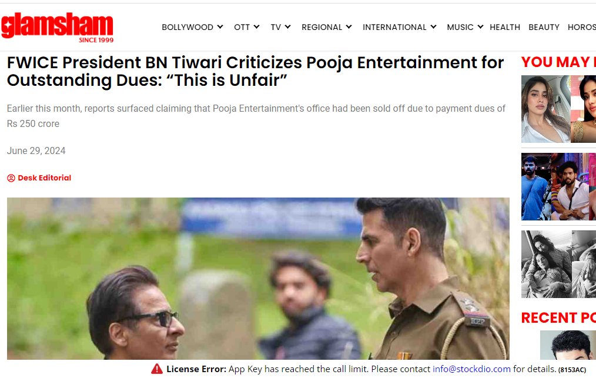Expand the TV menu chevron
The width and height of the screenshot is (596, 378).
pyautogui.click(x=288, y=27)
